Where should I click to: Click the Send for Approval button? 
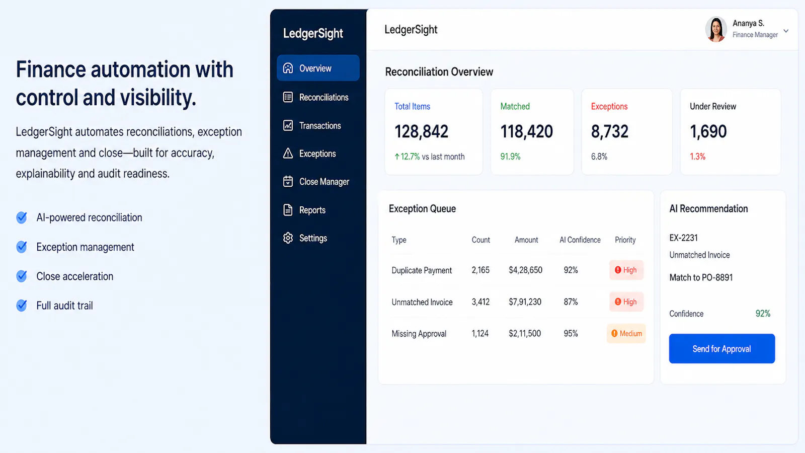pyautogui.click(x=722, y=348)
